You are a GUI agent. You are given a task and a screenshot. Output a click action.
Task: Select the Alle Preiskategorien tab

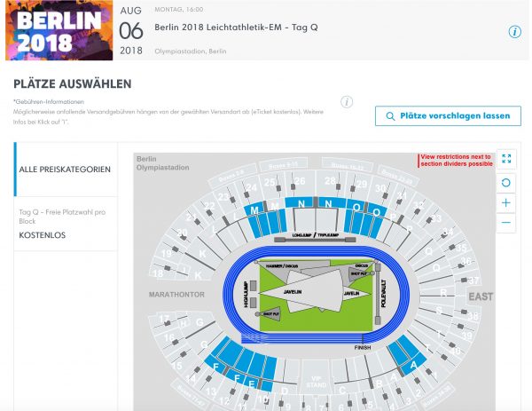click(66, 170)
